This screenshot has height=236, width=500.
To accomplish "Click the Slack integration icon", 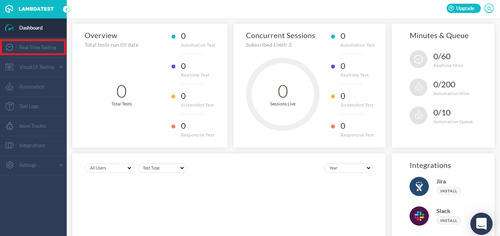I will [419, 216].
